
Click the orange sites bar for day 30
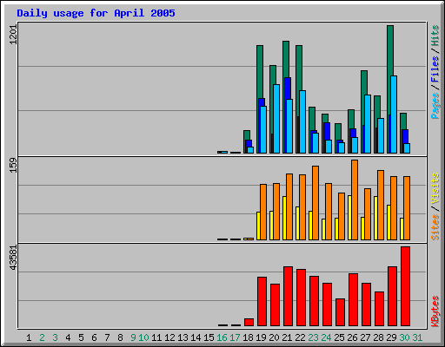click(x=407, y=208)
